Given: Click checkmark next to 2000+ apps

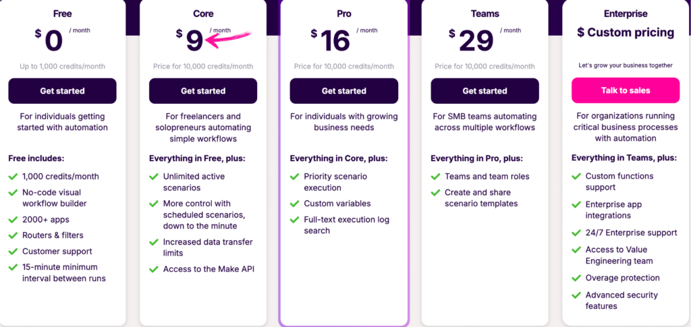Looking at the screenshot, I should pyautogui.click(x=13, y=219).
